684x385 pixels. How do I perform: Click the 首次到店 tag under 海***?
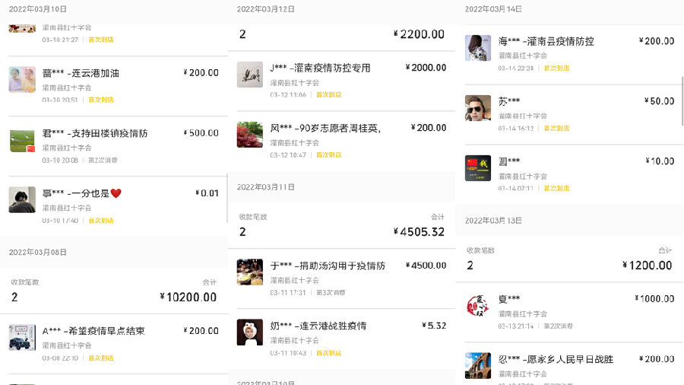coord(556,68)
